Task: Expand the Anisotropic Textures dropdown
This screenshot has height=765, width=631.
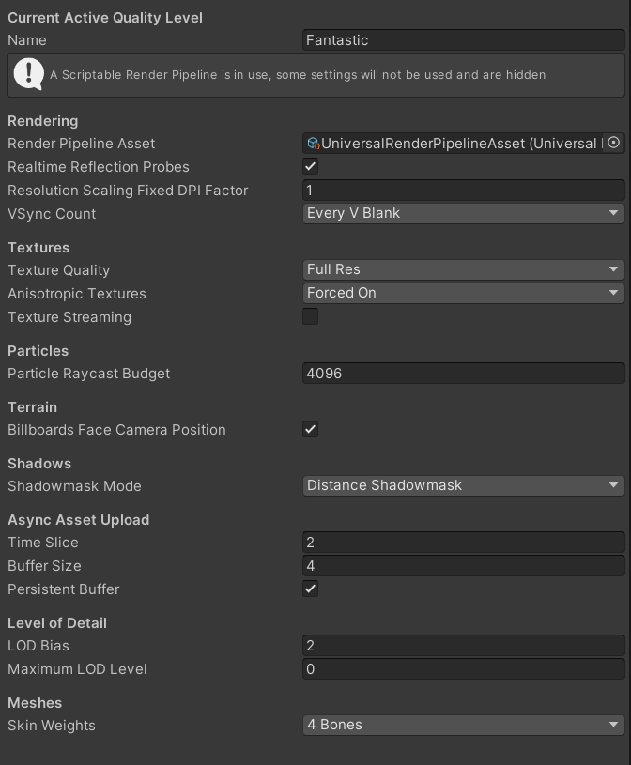Action: (464, 293)
